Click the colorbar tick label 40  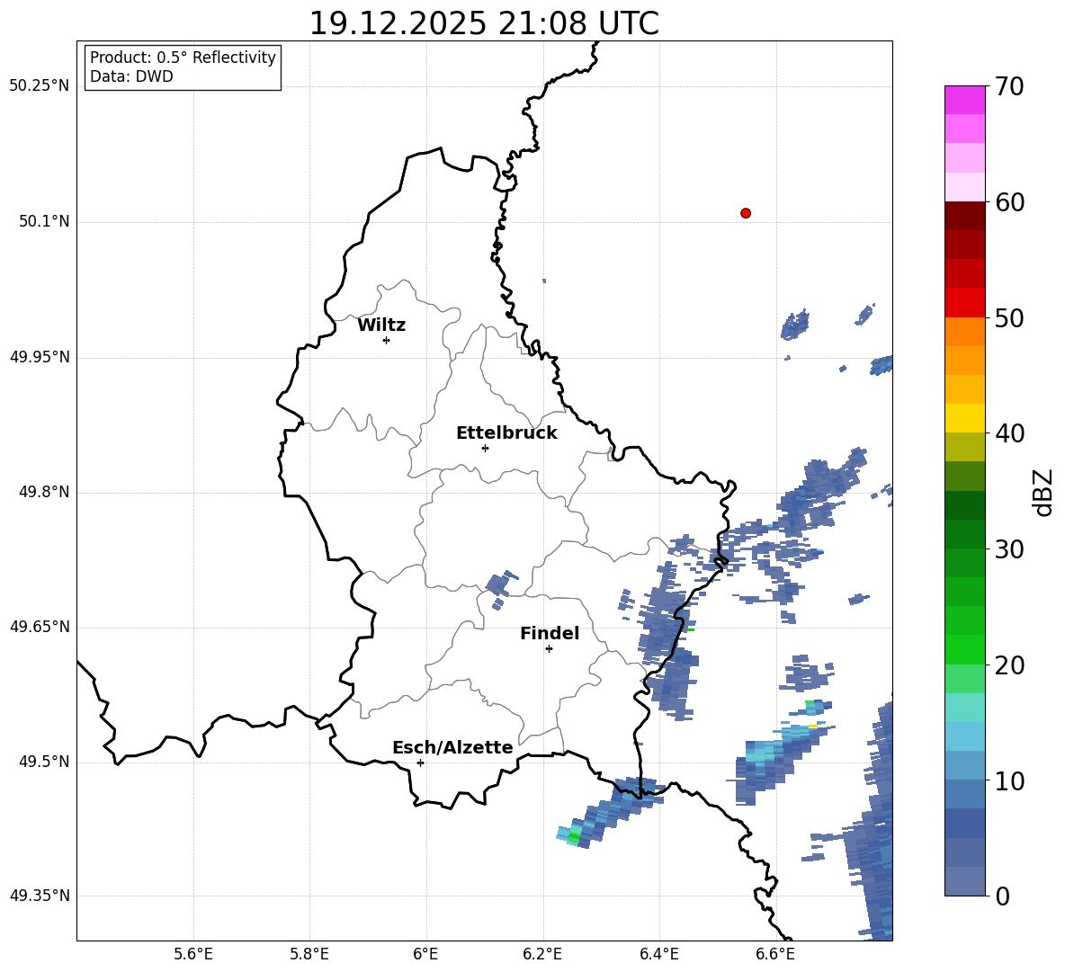[x=1009, y=433]
